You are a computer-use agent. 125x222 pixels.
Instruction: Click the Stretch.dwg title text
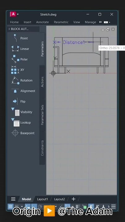48,14
